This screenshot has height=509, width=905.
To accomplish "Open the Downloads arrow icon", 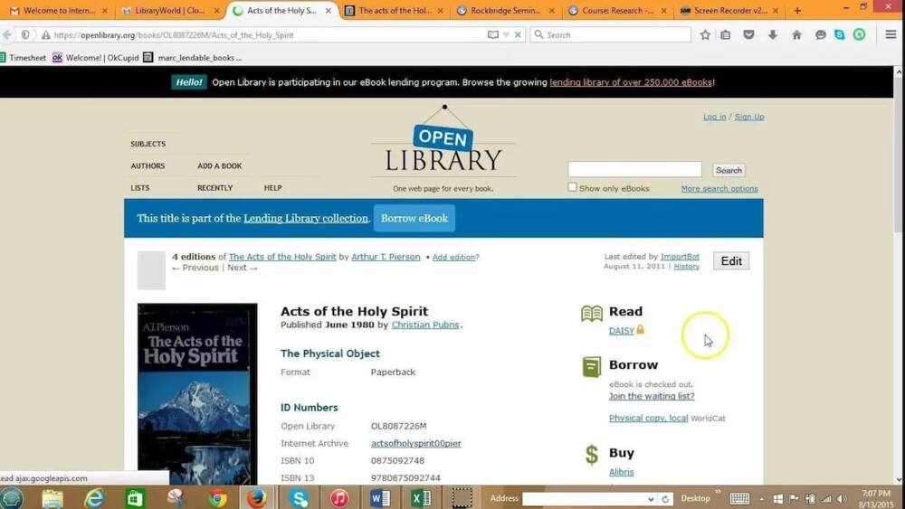I will point(773,34).
